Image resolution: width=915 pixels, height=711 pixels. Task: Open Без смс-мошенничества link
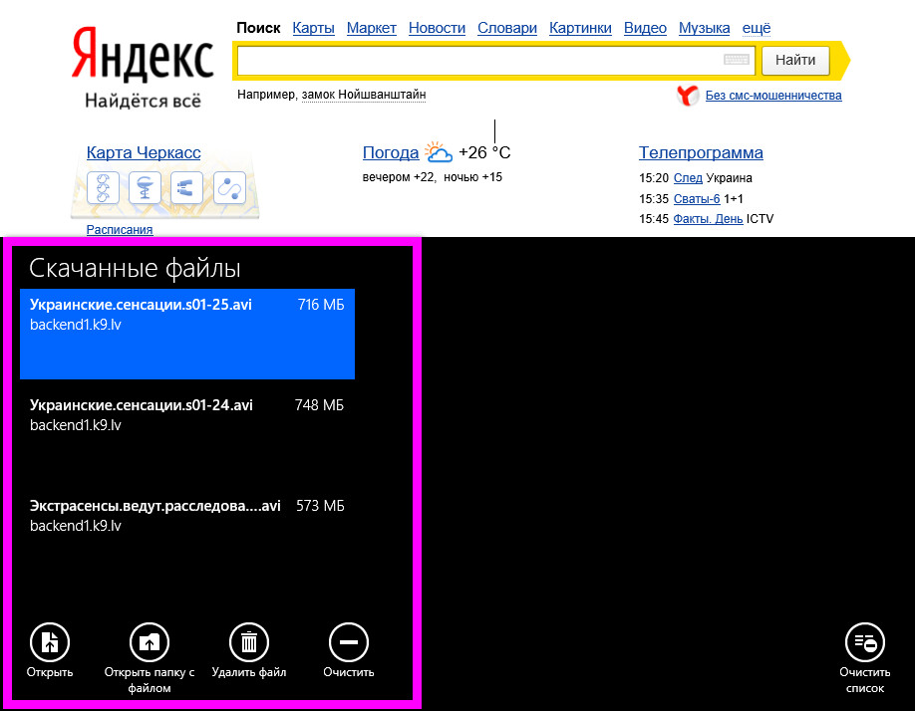point(773,95)
